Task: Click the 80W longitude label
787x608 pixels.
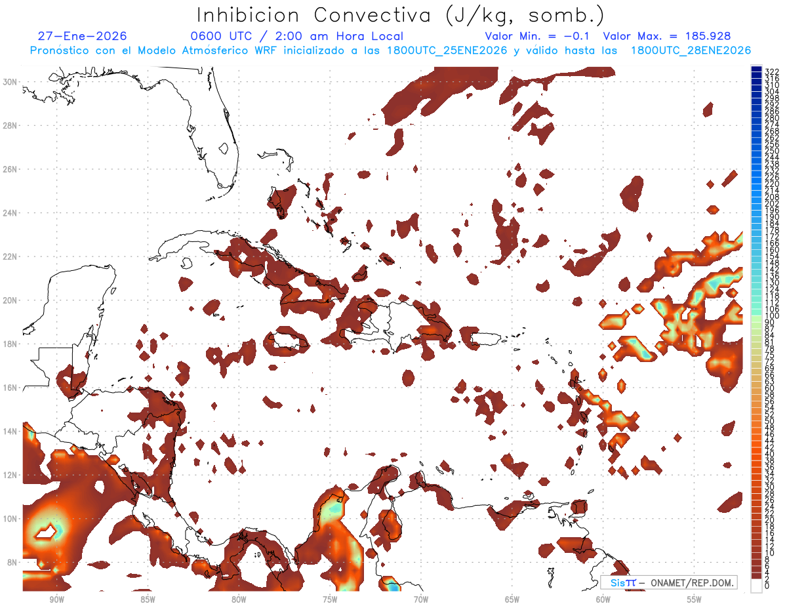Action: [239, 599]
